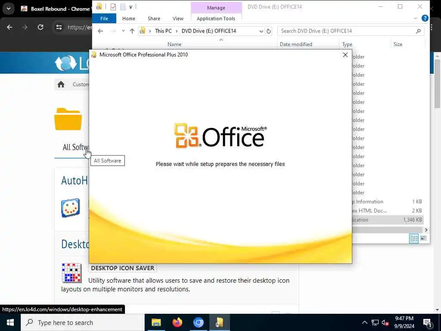Reload the page in Chrome
The image size is (441, 331).
click(40, 27)
